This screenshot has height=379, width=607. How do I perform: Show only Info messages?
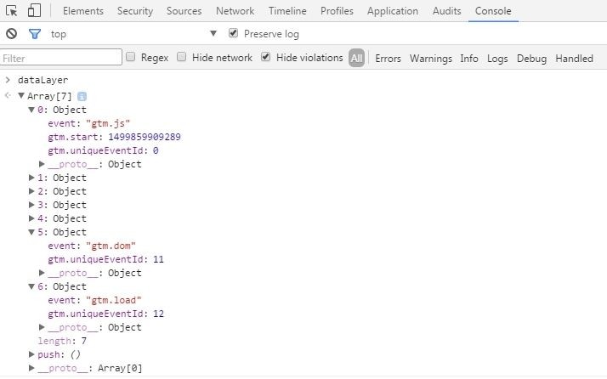[x=469, y=59]
